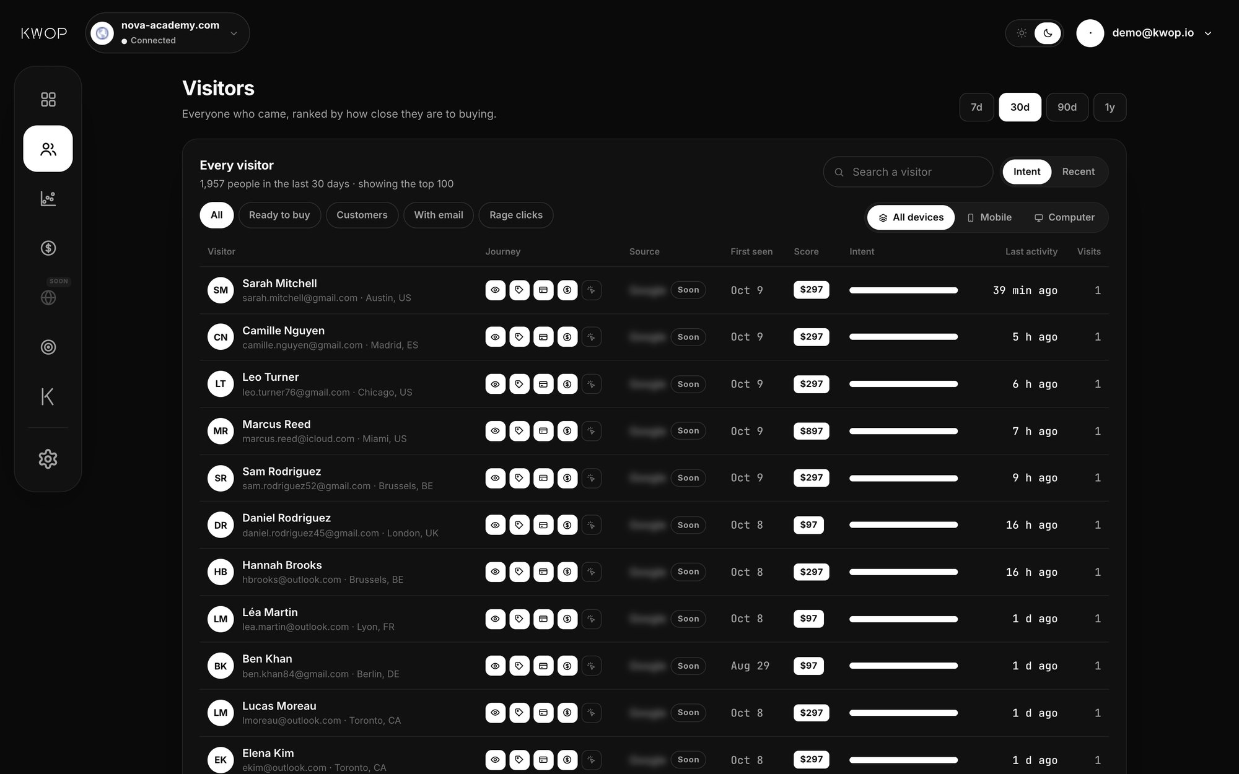Switch to light mode with sun icon

1022,33
